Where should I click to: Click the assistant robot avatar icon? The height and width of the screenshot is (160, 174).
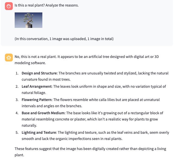point(8,57)
